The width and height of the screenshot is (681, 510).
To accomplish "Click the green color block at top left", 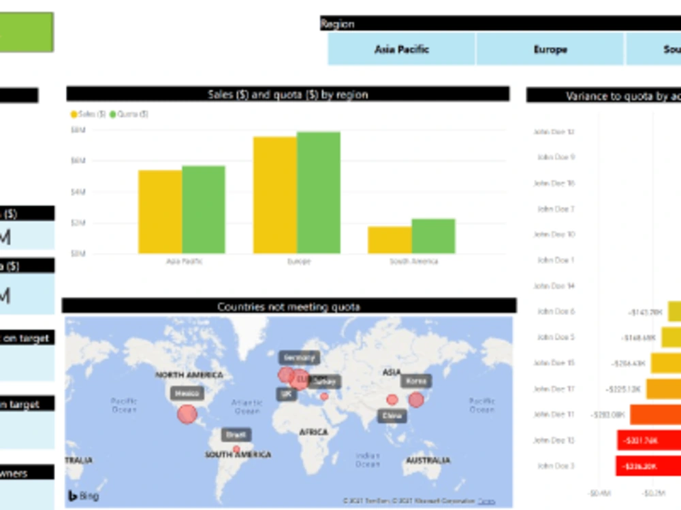I will click(x=26, y=31).
